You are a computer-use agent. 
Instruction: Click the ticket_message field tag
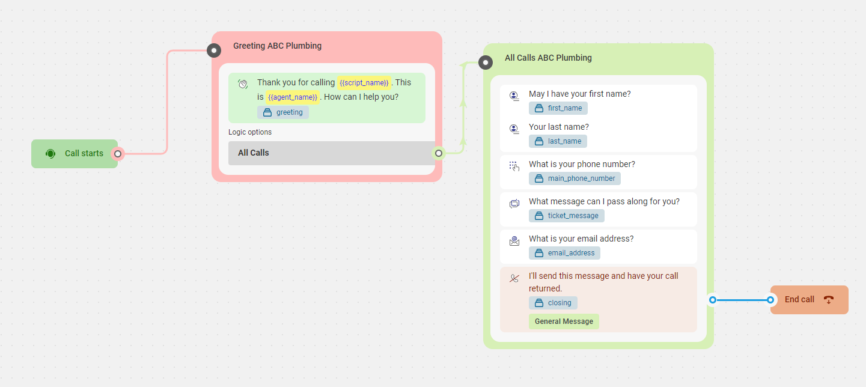point(567,216)
